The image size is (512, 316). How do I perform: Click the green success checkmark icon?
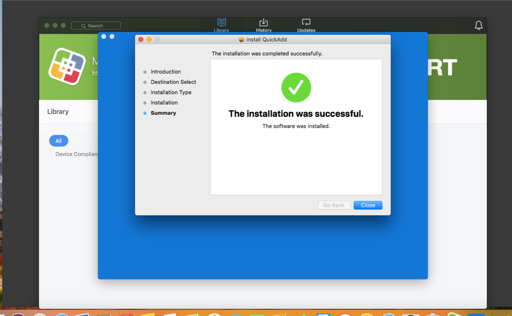(x=296, y=88)
